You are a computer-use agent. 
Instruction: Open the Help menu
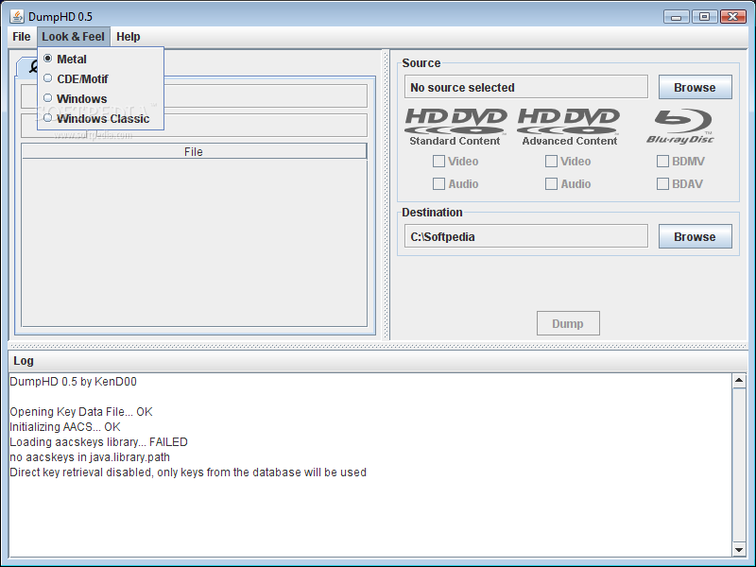(x=129, y=37)
